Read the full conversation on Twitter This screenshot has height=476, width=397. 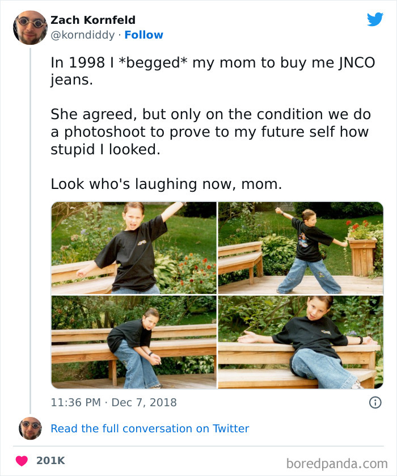pyautogui.click(x=150, y=428)
